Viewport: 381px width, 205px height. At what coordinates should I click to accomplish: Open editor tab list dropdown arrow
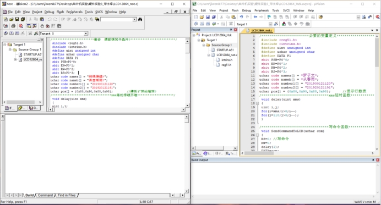(x=372, y=30)
